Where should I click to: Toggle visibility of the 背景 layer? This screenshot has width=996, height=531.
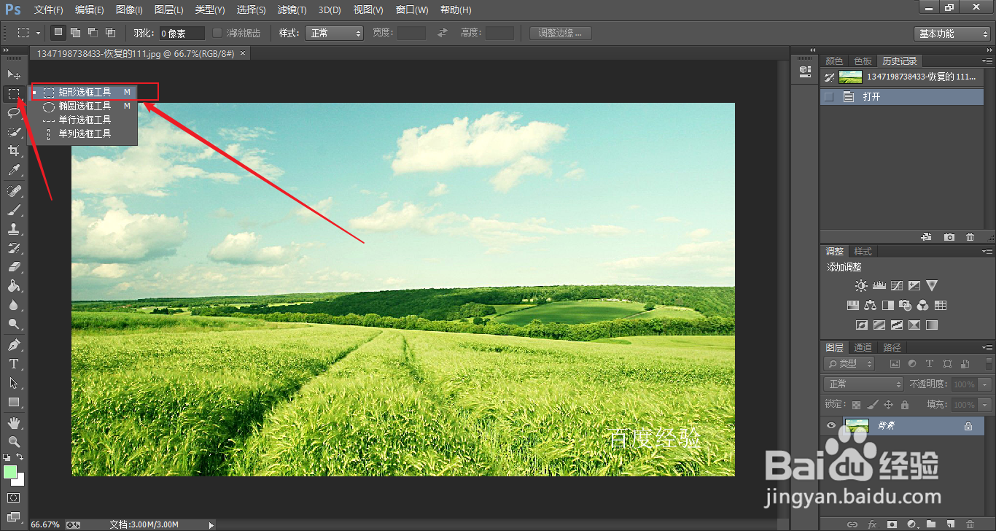830,426
